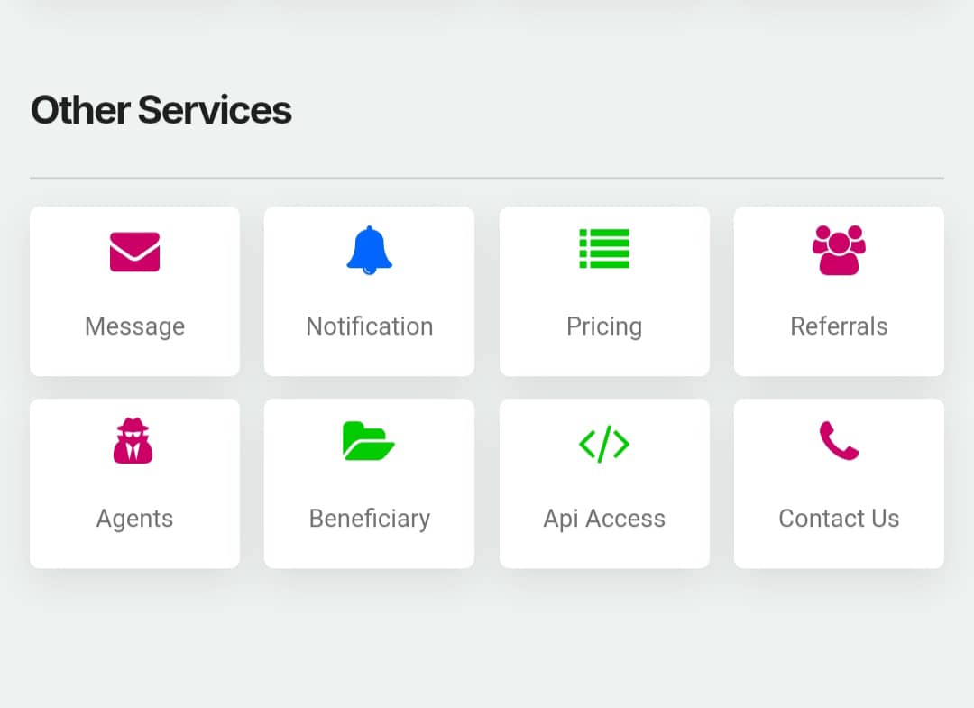Select the Beneficiary text label

369,519
